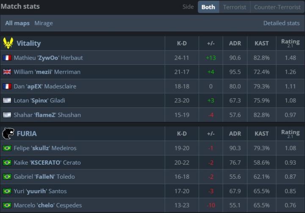Open Kaike 'KSCERATO' Cerato player page
Viewport: 305px width, 213px height.
tap(47, 163)
